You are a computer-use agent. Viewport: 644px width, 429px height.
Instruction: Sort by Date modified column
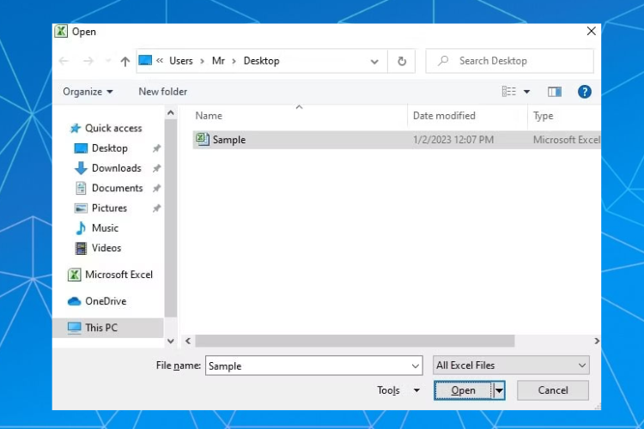pyautogui.click(x=444, y=116)
